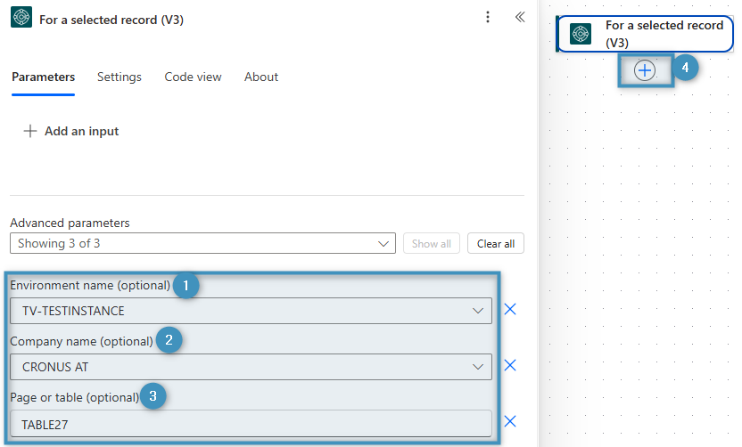Remove the Environment name parameter
Image resolution: width=742 pixels, height=447 pixels.
pos(510,310)
